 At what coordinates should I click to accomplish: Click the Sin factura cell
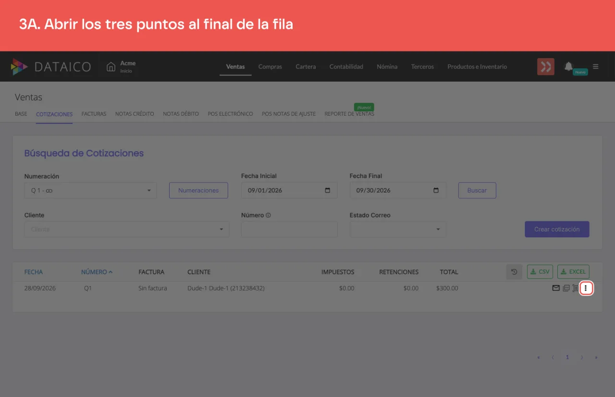153,289
